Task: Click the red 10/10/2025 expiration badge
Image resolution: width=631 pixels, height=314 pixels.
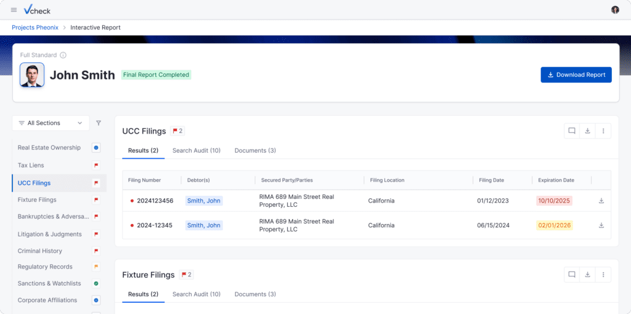Action: coord(554,201)
